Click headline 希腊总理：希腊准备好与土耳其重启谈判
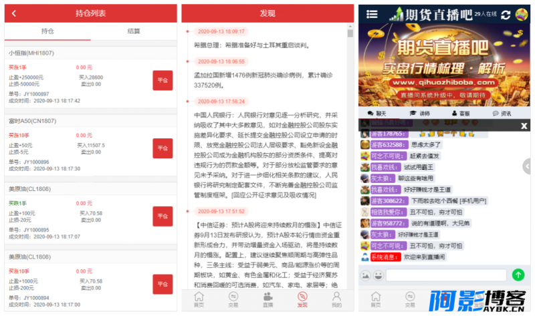Viewport: 535px width, 316px height. tap(251, 45)
